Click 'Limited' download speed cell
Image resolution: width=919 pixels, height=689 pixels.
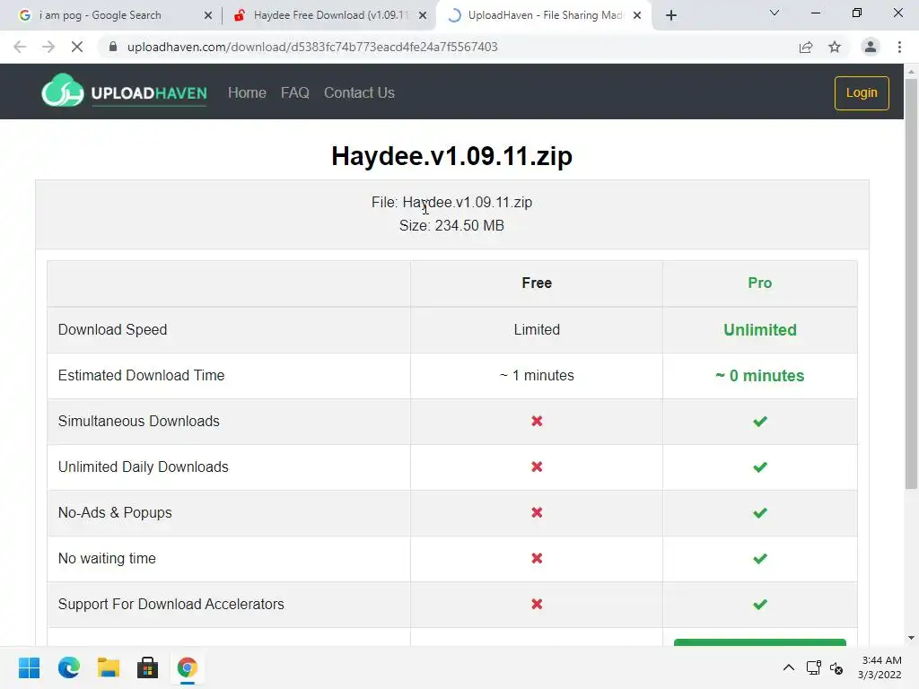pos(537,330)
